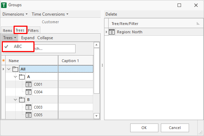
Task: Click the tree scrollbar up arrow
Action: [x=96, y=45]
